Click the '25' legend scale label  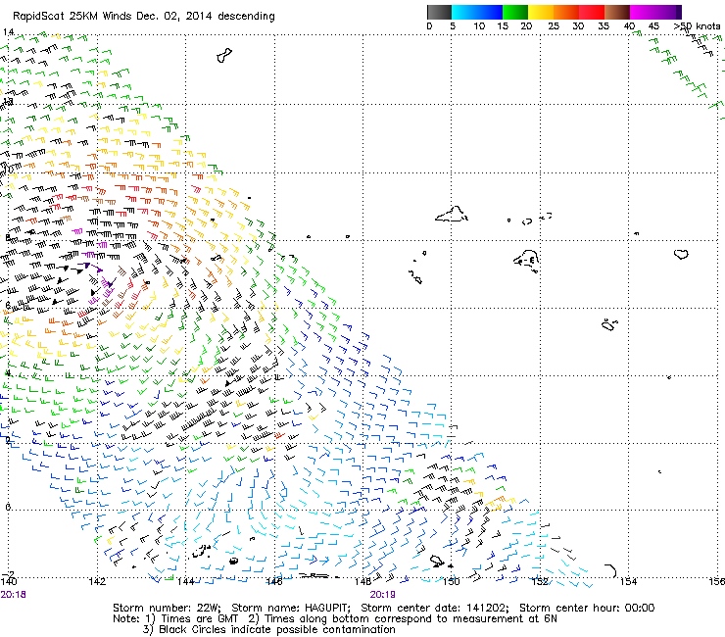pos(554,26)
